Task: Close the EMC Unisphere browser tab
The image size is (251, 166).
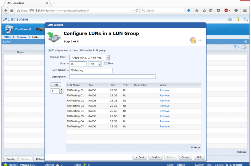Action: [47, 3]
